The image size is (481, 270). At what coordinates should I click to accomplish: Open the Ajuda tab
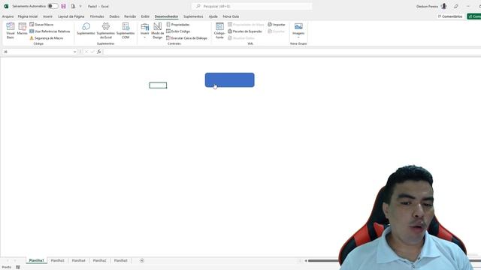point(213,16)
